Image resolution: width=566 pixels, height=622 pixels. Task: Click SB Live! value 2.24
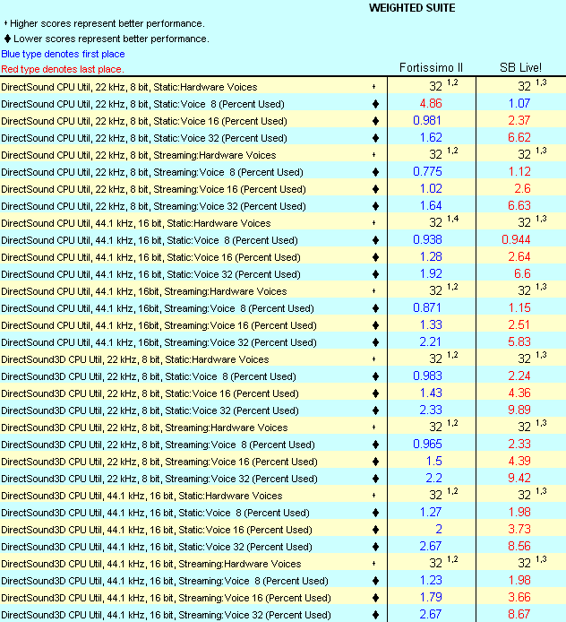click(x=519, y=376)
